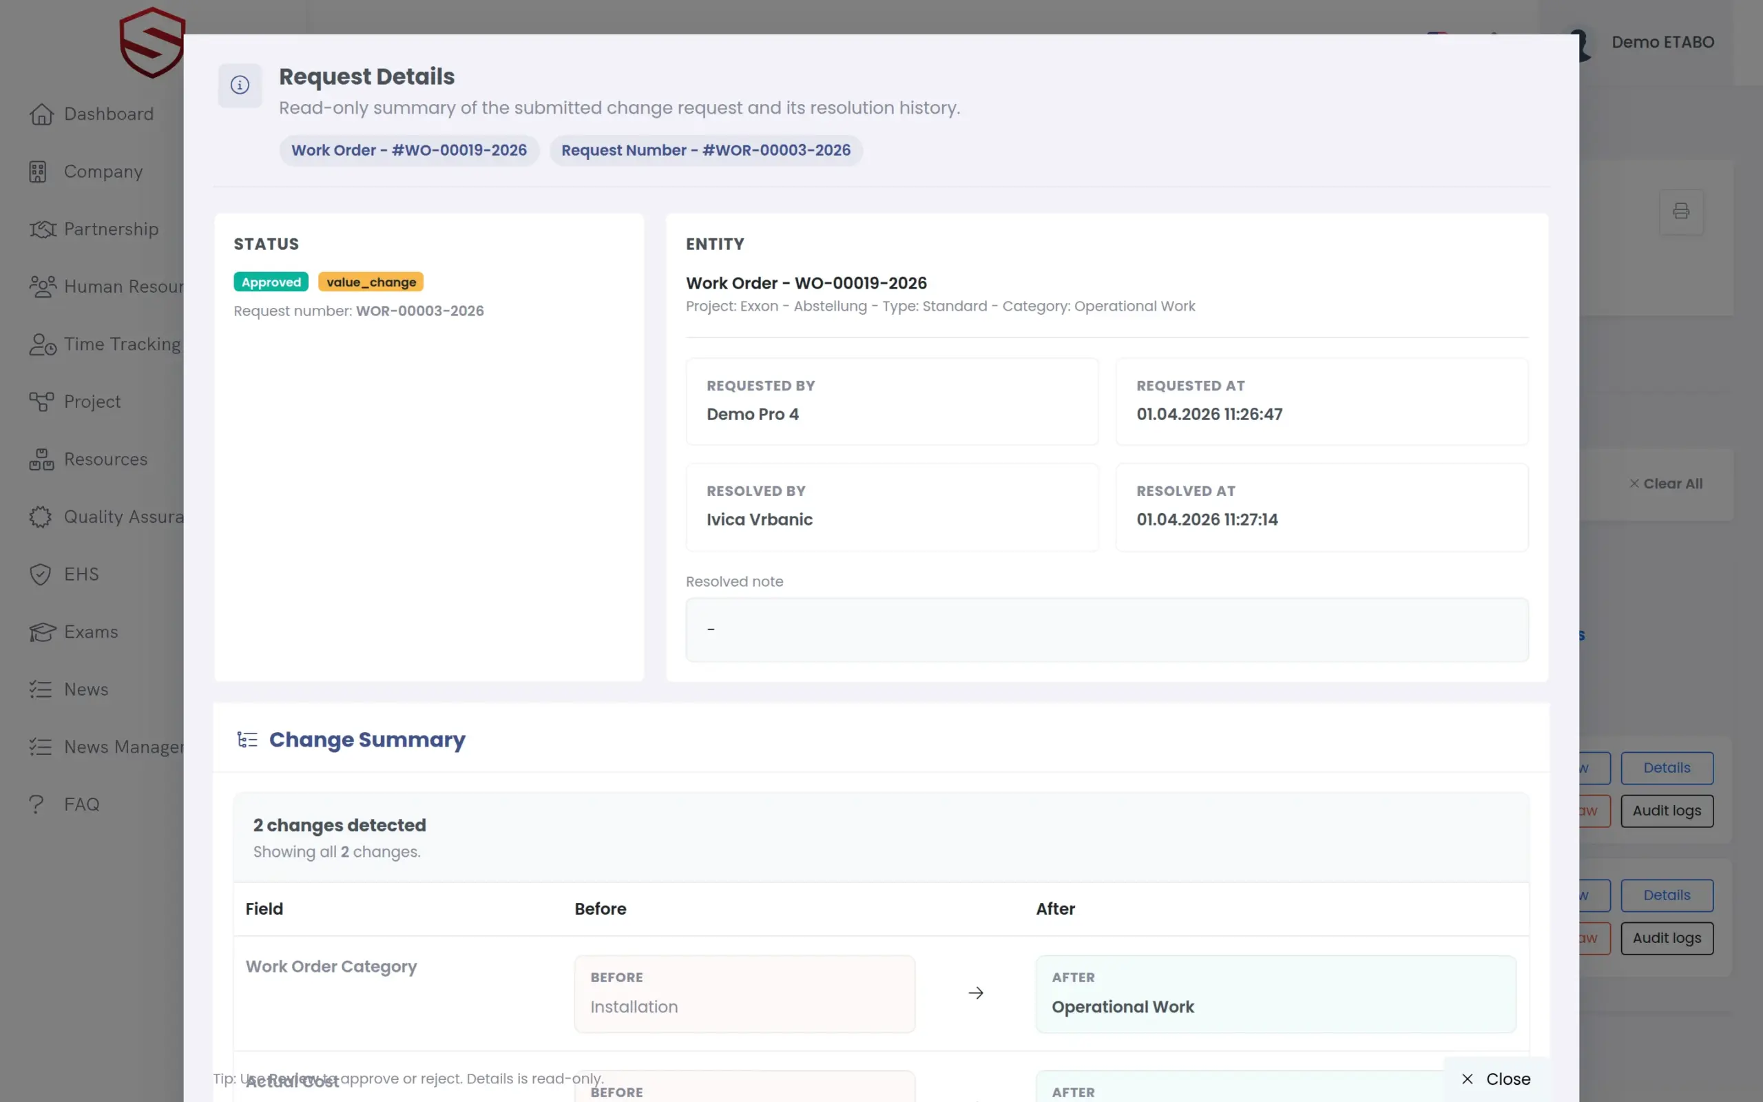Click the Exams graduation cap icon
Viewport: 1763px width, 1102px height.
pyautogui.click(x=42, y=633)
